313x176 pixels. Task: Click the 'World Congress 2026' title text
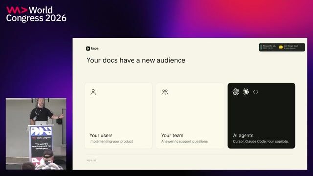point(36,14)
